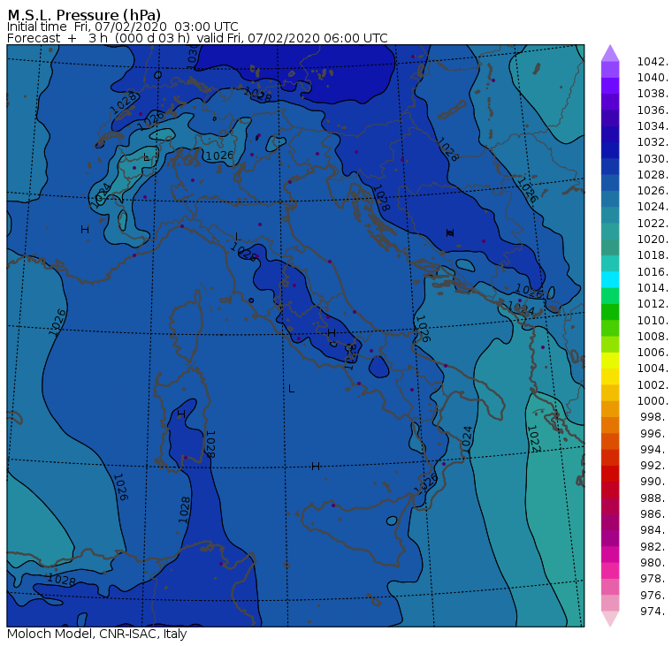The image size is (672, 646).
Task: Click the L marker in the Tyrrhenian Sea
Action: click(x=292, y=389)
